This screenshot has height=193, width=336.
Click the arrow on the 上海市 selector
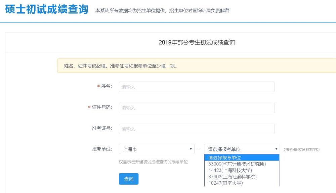click(x=191, y=149)
